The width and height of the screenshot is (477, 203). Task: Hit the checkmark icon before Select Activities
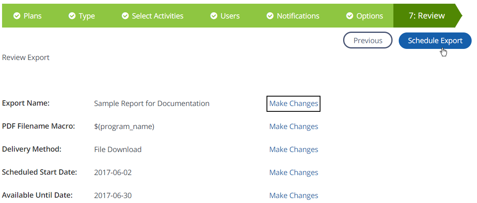pyautogui.click(x=125, y=16)
